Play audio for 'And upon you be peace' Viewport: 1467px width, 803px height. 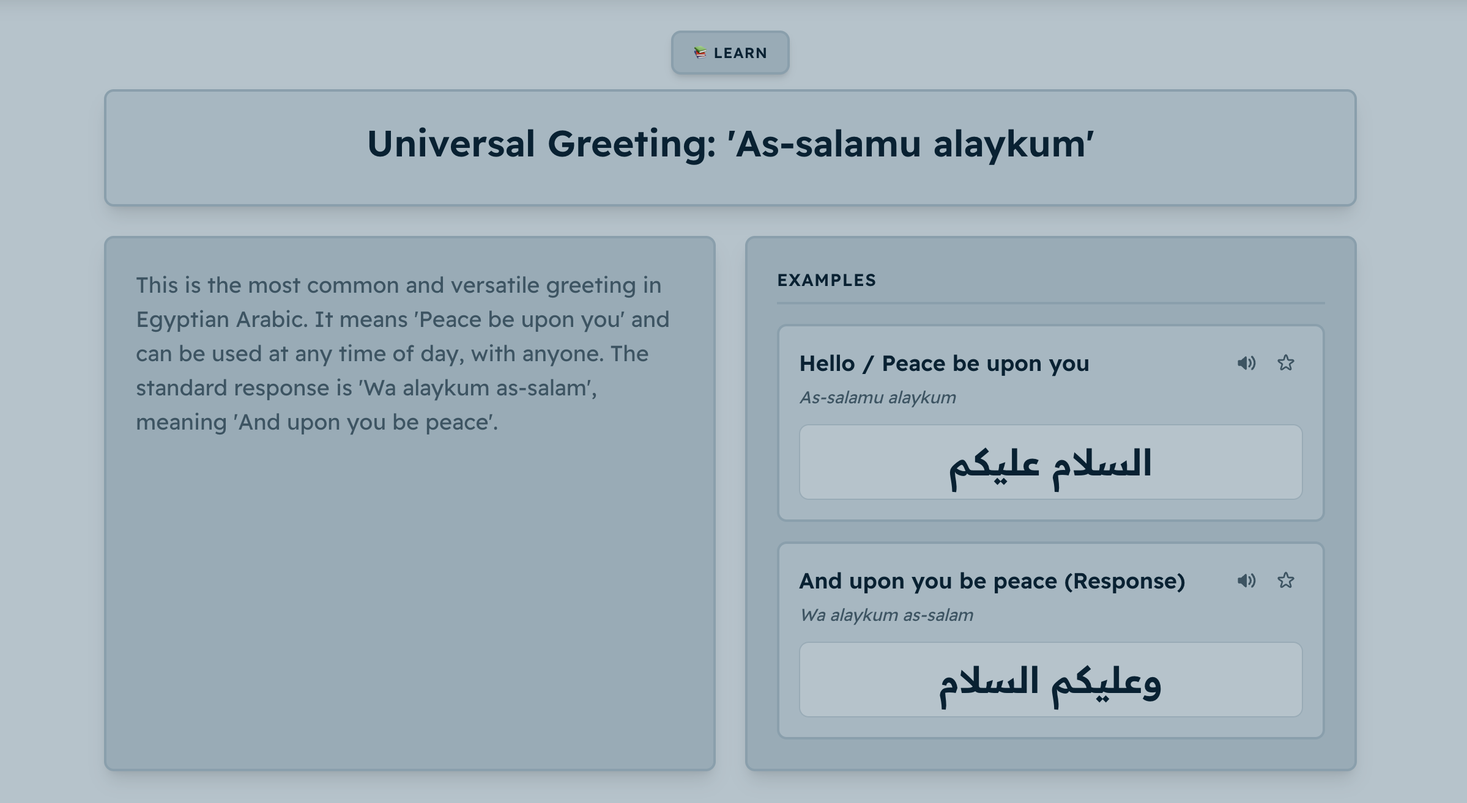1246,581
